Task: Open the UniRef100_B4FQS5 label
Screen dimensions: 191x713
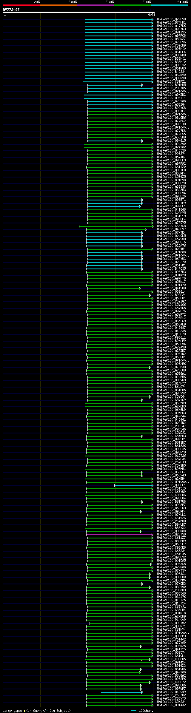Action: [x=171, y=269]
